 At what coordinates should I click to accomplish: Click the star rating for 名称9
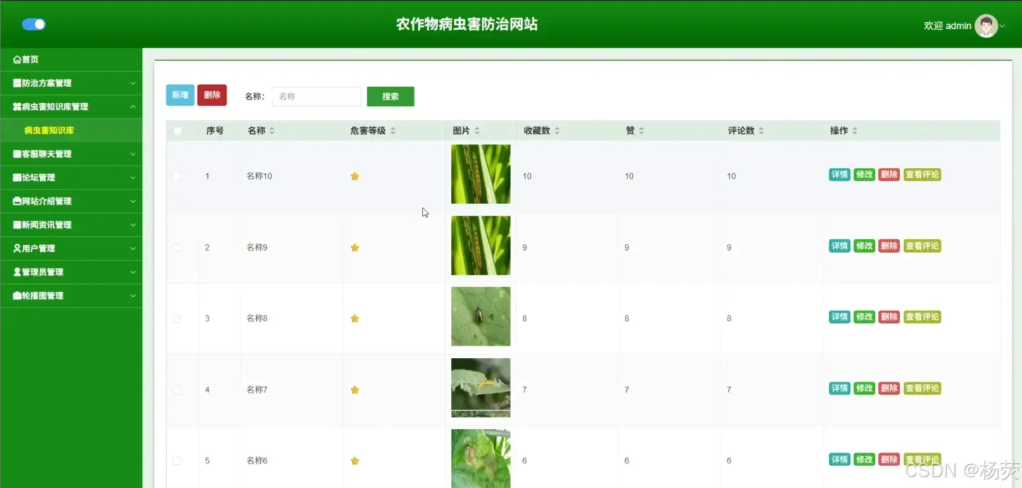(355, 247)
